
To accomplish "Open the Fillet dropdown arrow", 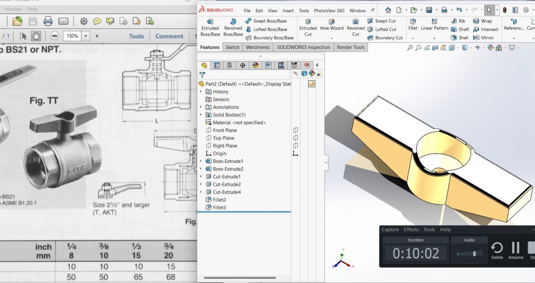I will pyautogui.click(x=413, y=38).
